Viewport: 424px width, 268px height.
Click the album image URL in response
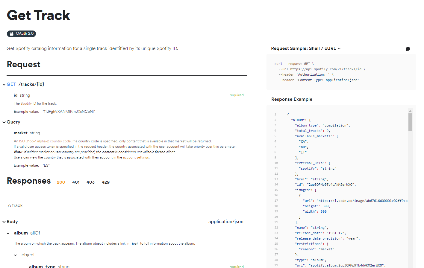tap(362, 201)
